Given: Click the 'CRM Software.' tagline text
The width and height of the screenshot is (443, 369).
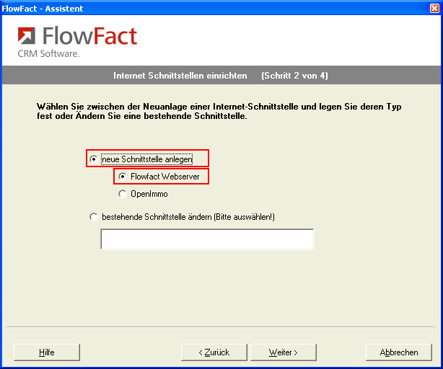Looking at the screenshot, I should (x=48, y=53).
